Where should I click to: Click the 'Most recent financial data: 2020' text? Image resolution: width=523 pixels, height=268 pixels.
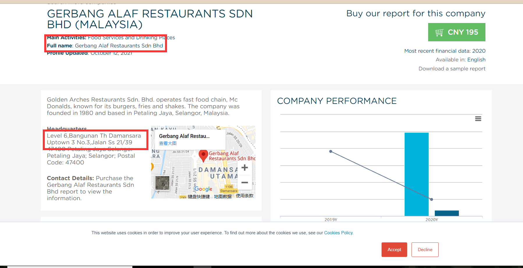tap(445, 51)
